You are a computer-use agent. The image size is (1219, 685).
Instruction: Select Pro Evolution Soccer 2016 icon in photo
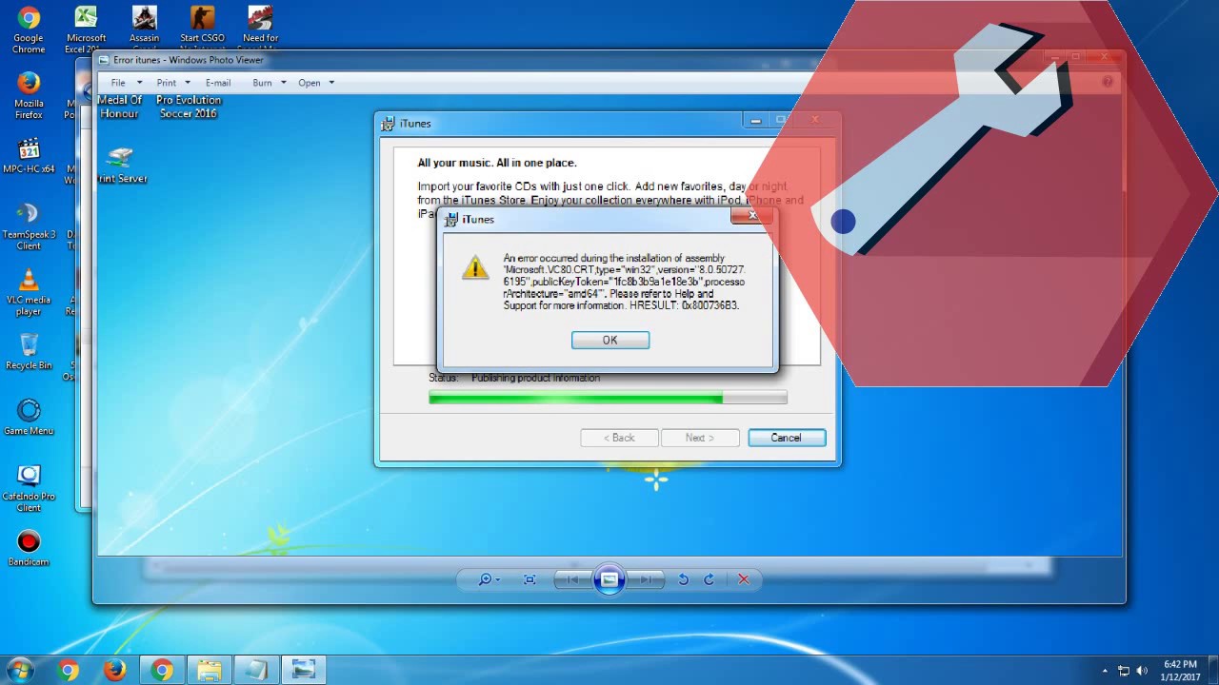click(x=189, y=106)
